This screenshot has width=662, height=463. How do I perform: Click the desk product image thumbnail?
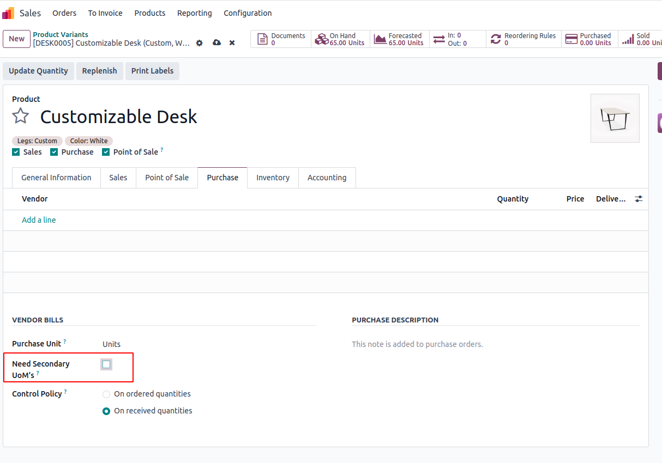(x=615, y=118)
